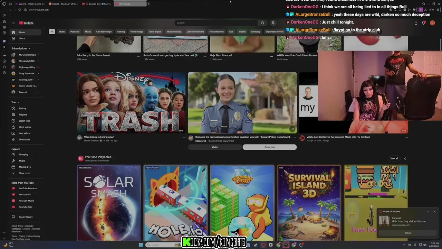Click the address bar showing www.youtube.com
This screenshot has width=442, height=249.
click(39, 10)
